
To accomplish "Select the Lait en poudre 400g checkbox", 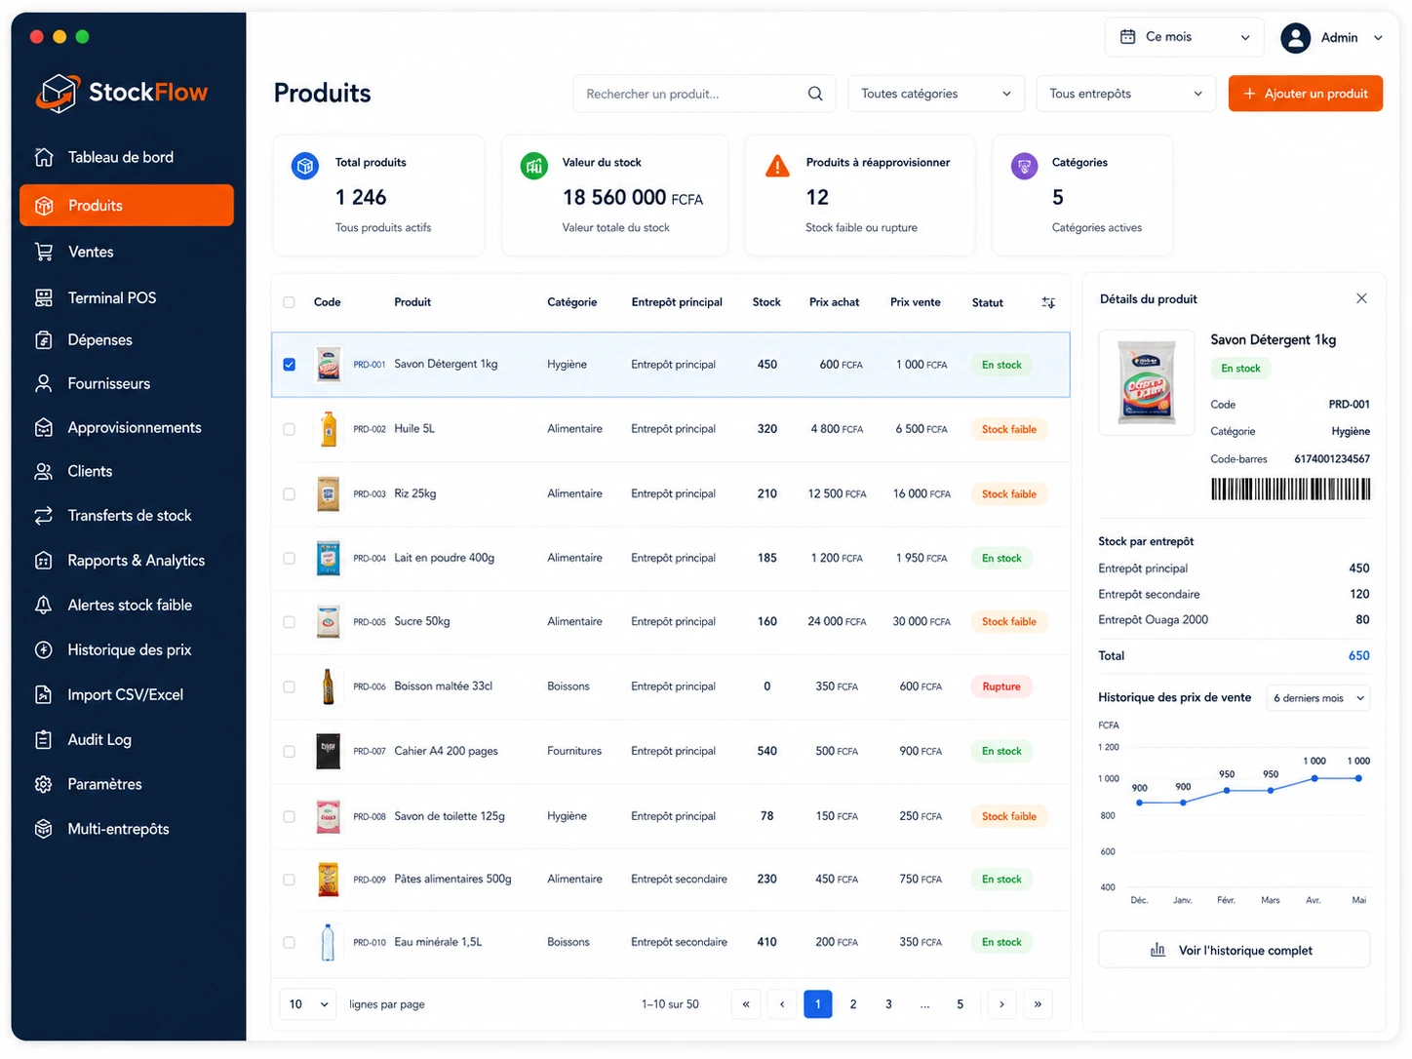I will click(x=289, y=559).
